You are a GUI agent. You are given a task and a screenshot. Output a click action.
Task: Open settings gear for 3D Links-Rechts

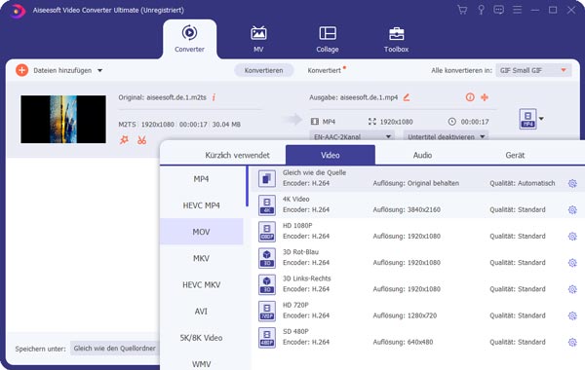(x=572, y=289)
